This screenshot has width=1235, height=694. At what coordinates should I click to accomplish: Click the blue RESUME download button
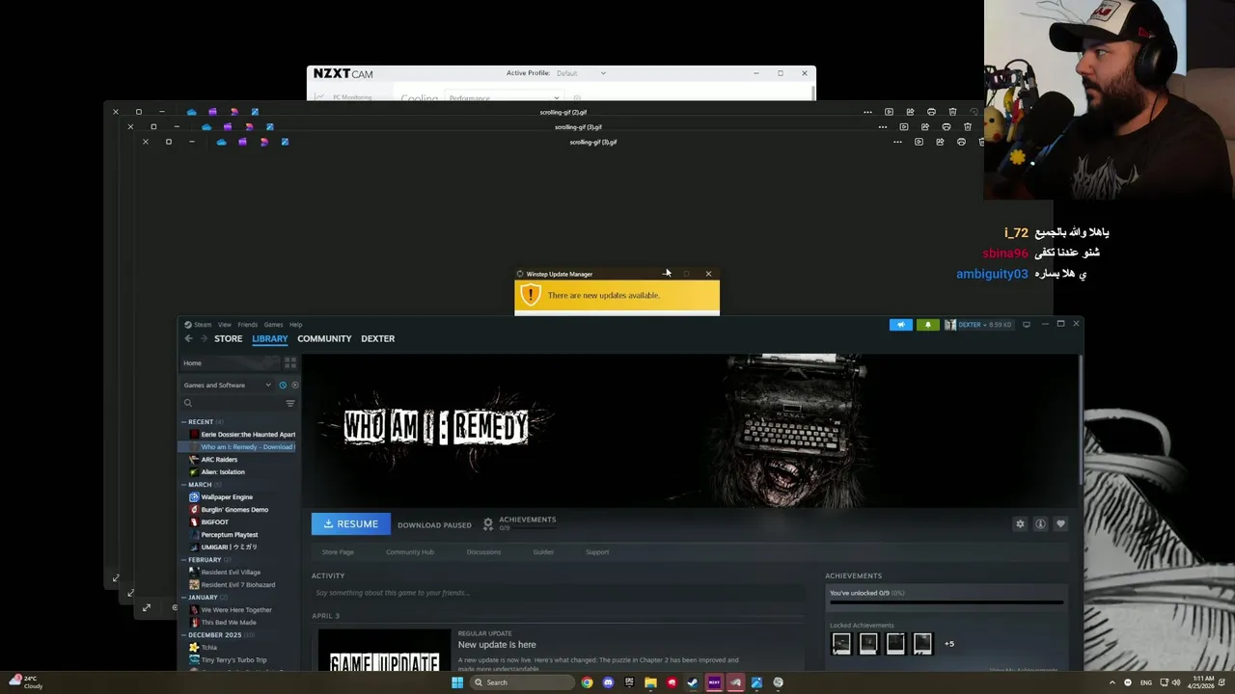coord(351,523)
